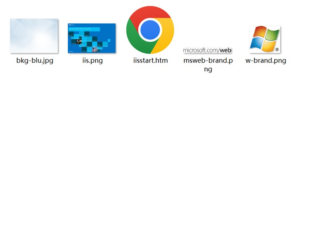Click empty white space to deselect files
This screenshot has width=321, height=252.
coord(160,162)
